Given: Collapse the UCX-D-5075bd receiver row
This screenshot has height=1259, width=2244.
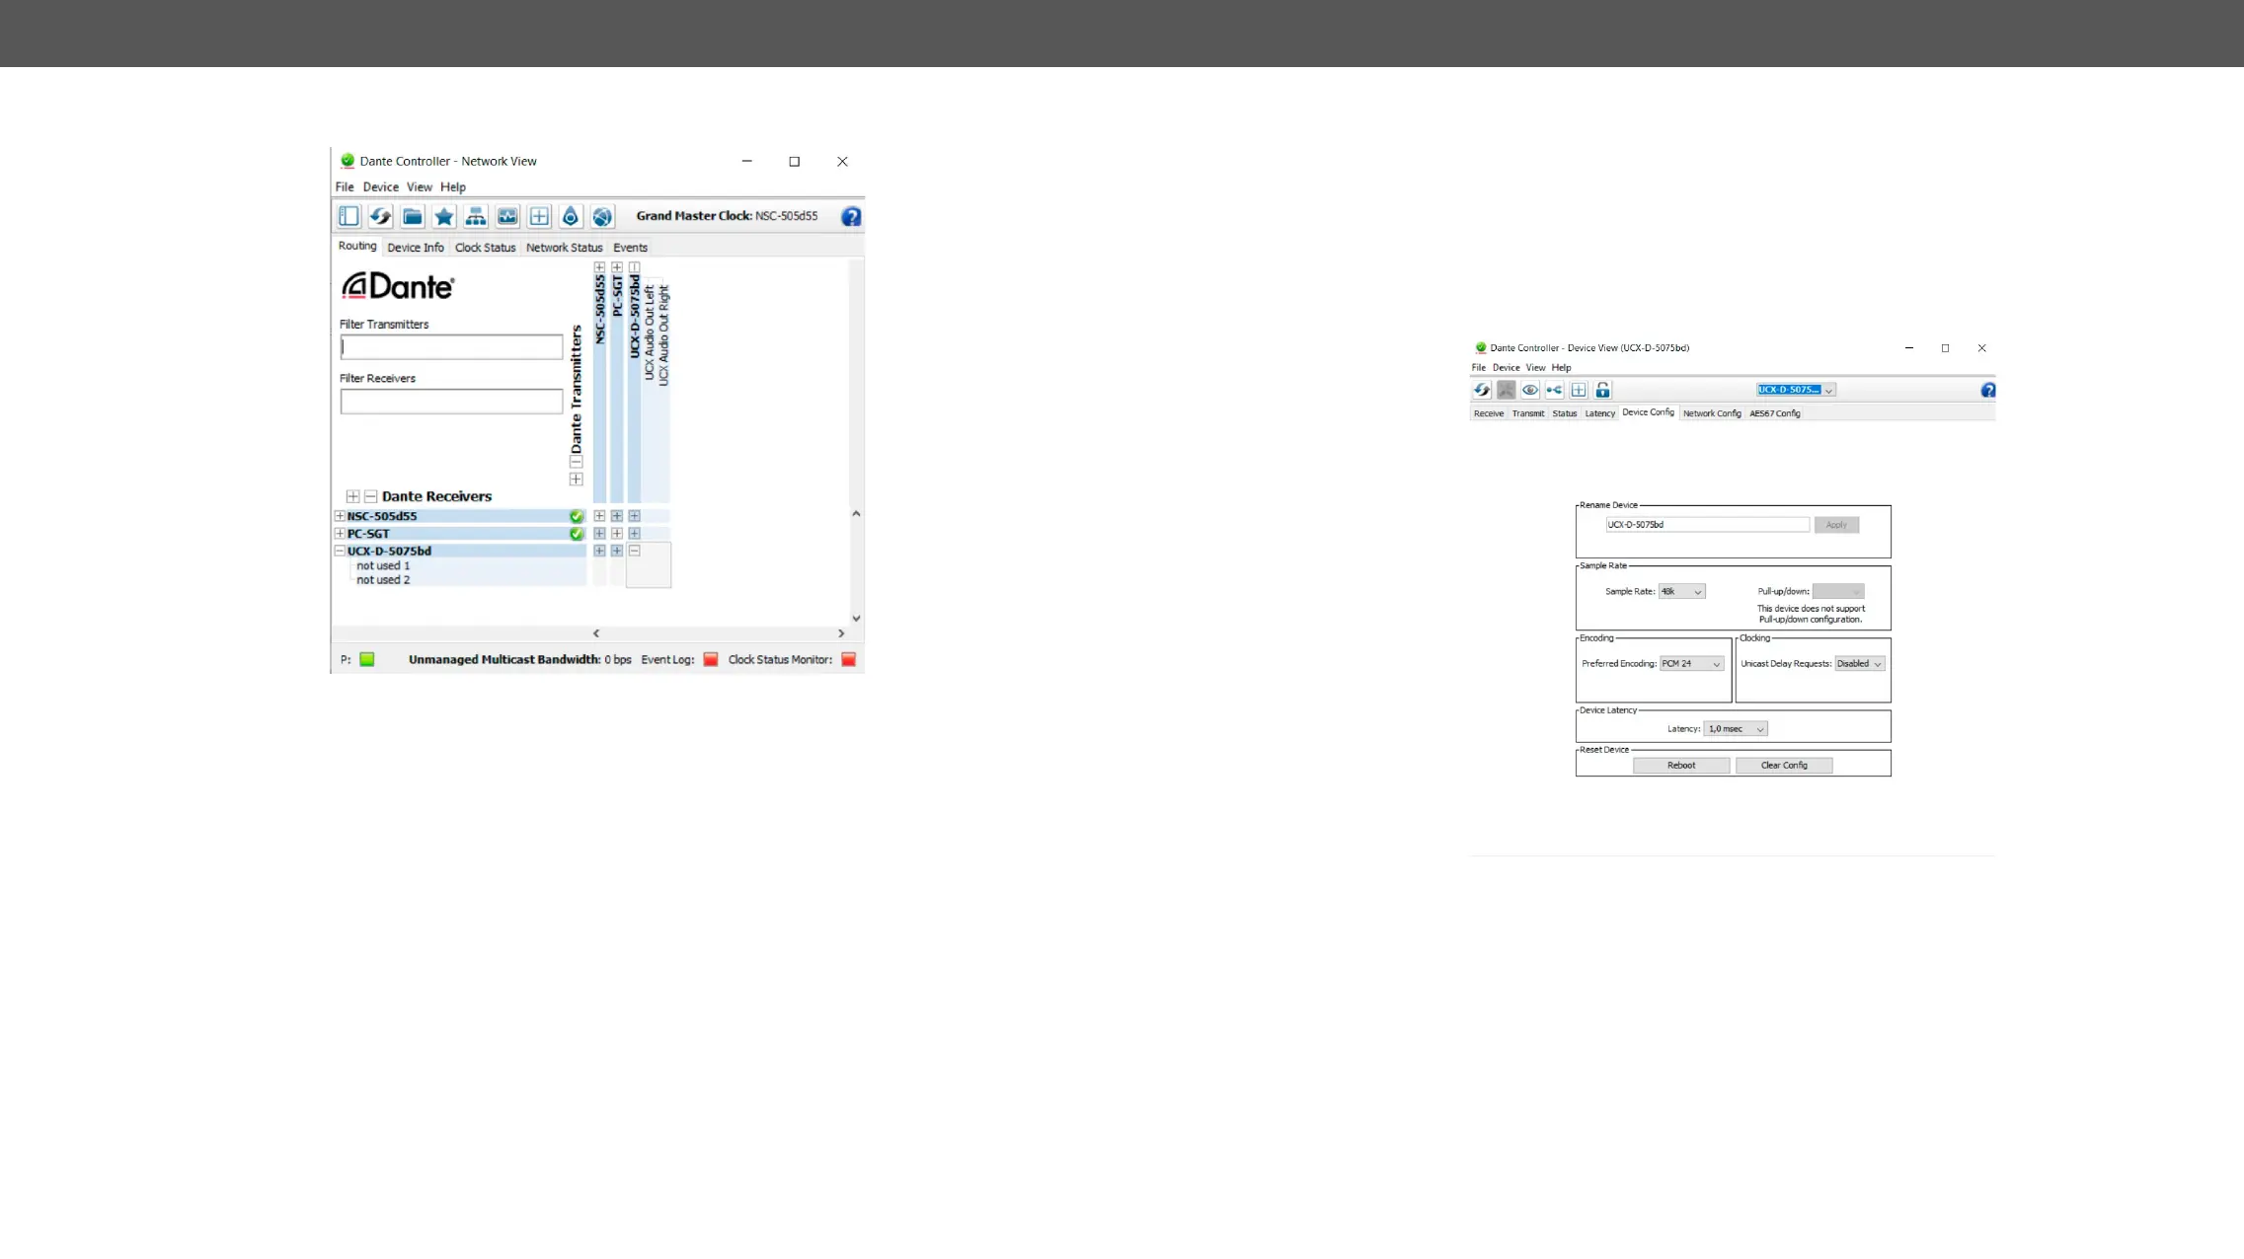Looking at the screenshot, I should tap(340, 551).
